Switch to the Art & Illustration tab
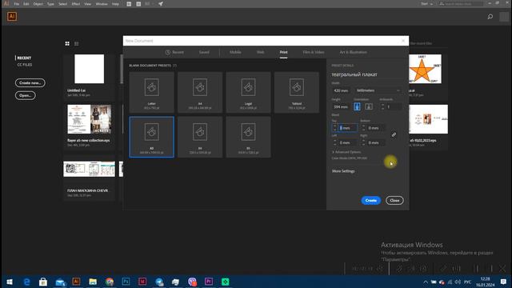This screenshot has height=288, width=512. click(353, 52)
